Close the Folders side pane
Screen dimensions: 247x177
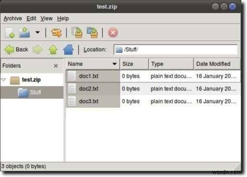(56, 66)
